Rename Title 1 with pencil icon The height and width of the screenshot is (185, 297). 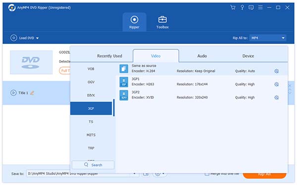(32, 93)
